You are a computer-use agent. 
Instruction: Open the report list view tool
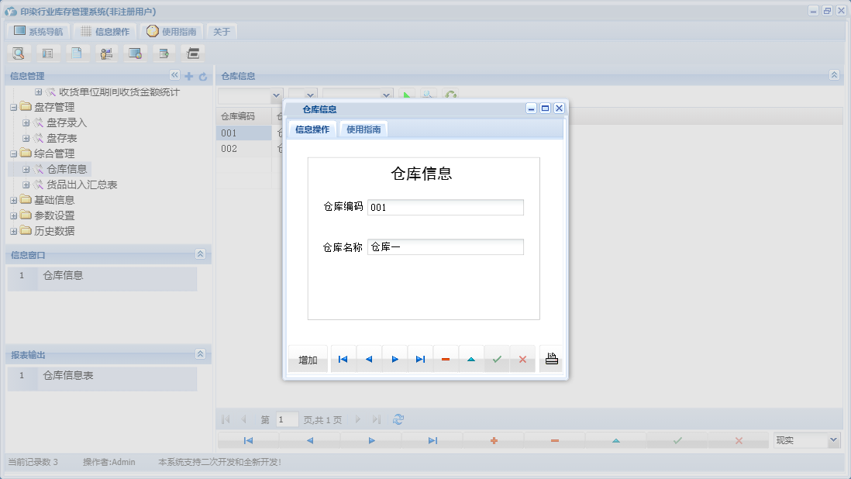coord(48,53)
